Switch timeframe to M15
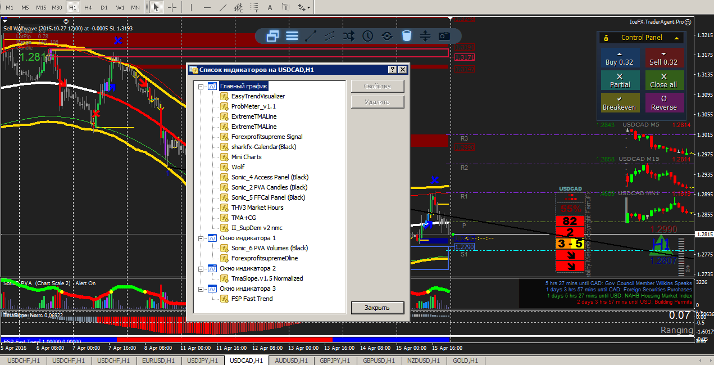This screenshot has width=714, height=365. [x=41, y=7]
